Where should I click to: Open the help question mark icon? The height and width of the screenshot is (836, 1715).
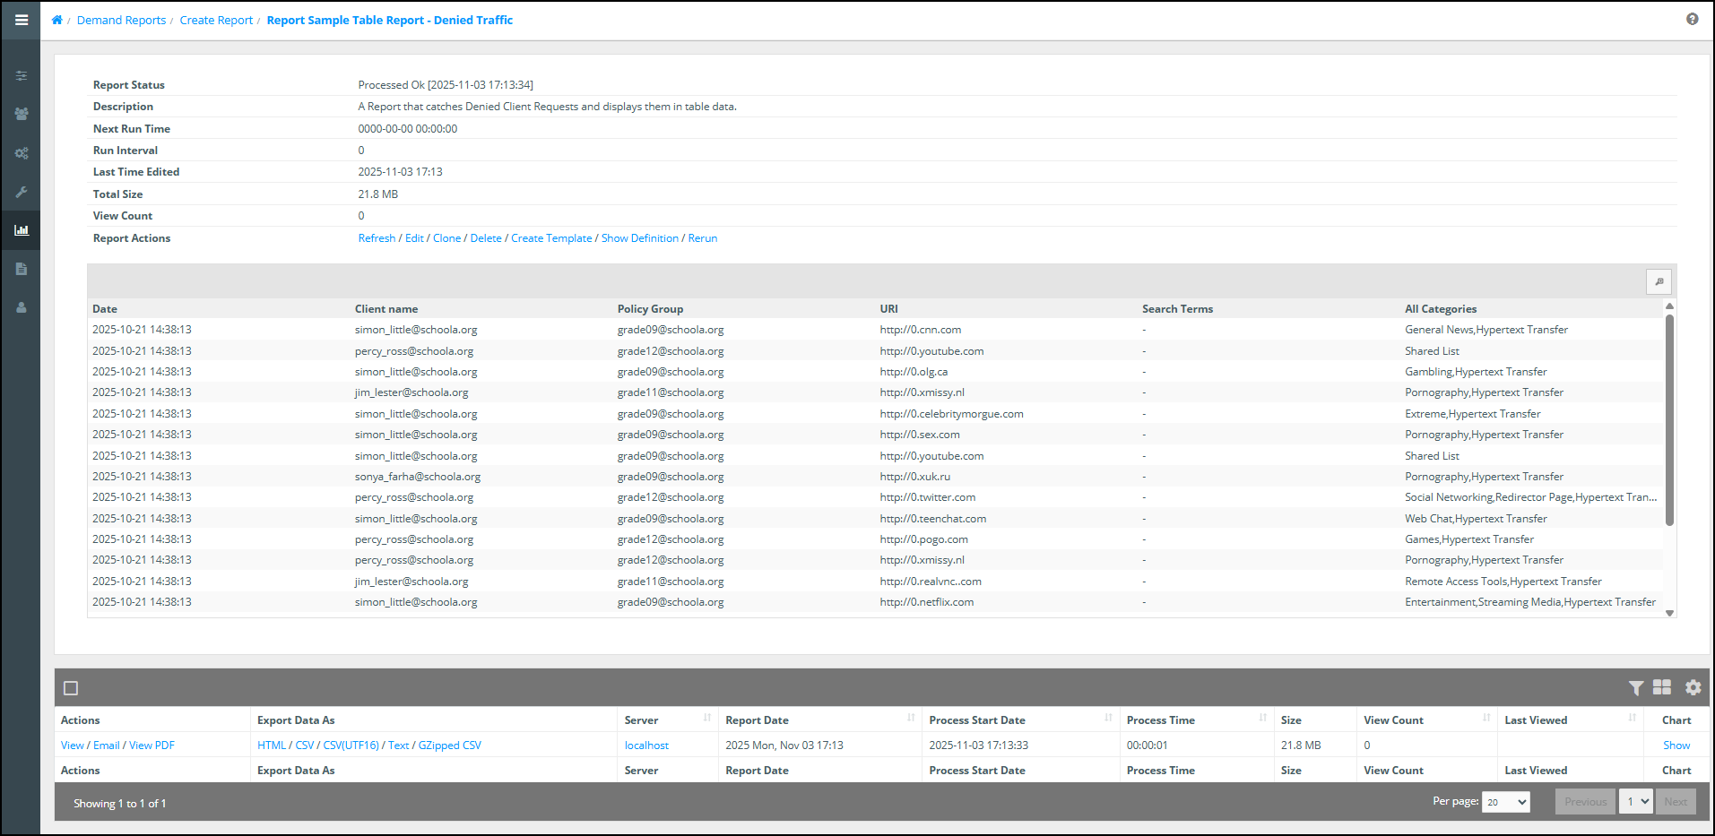click(x=1692, y=19)
